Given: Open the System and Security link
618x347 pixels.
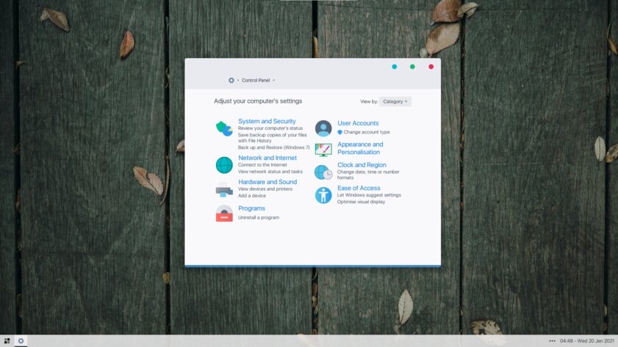Looking at the screenshot, I should pyautogui.click(x=267, y=121).
